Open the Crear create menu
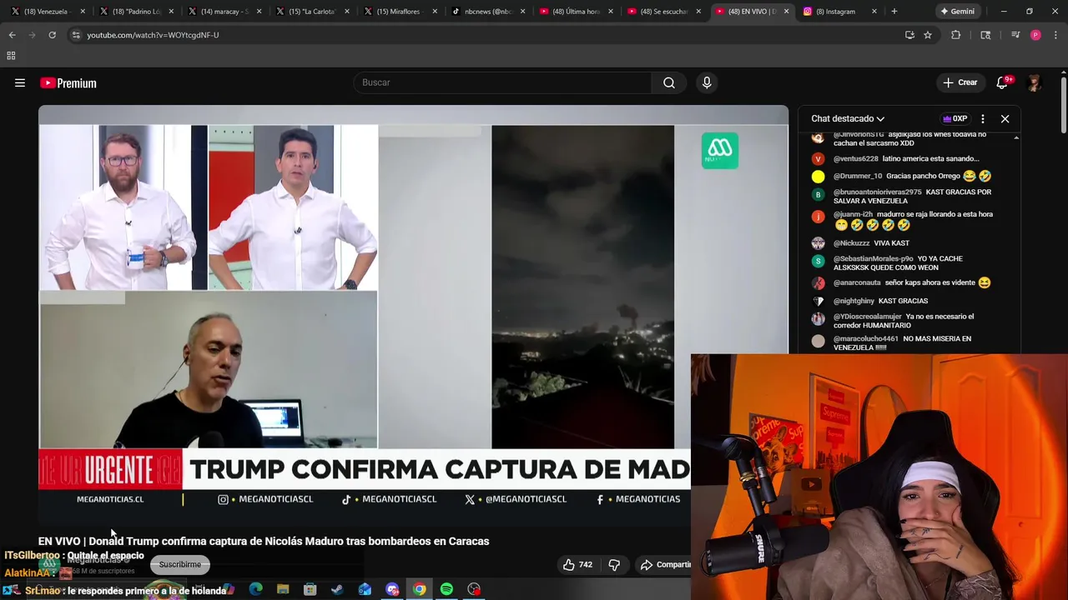Screen dimensions: 1068x600 (960, 82)
